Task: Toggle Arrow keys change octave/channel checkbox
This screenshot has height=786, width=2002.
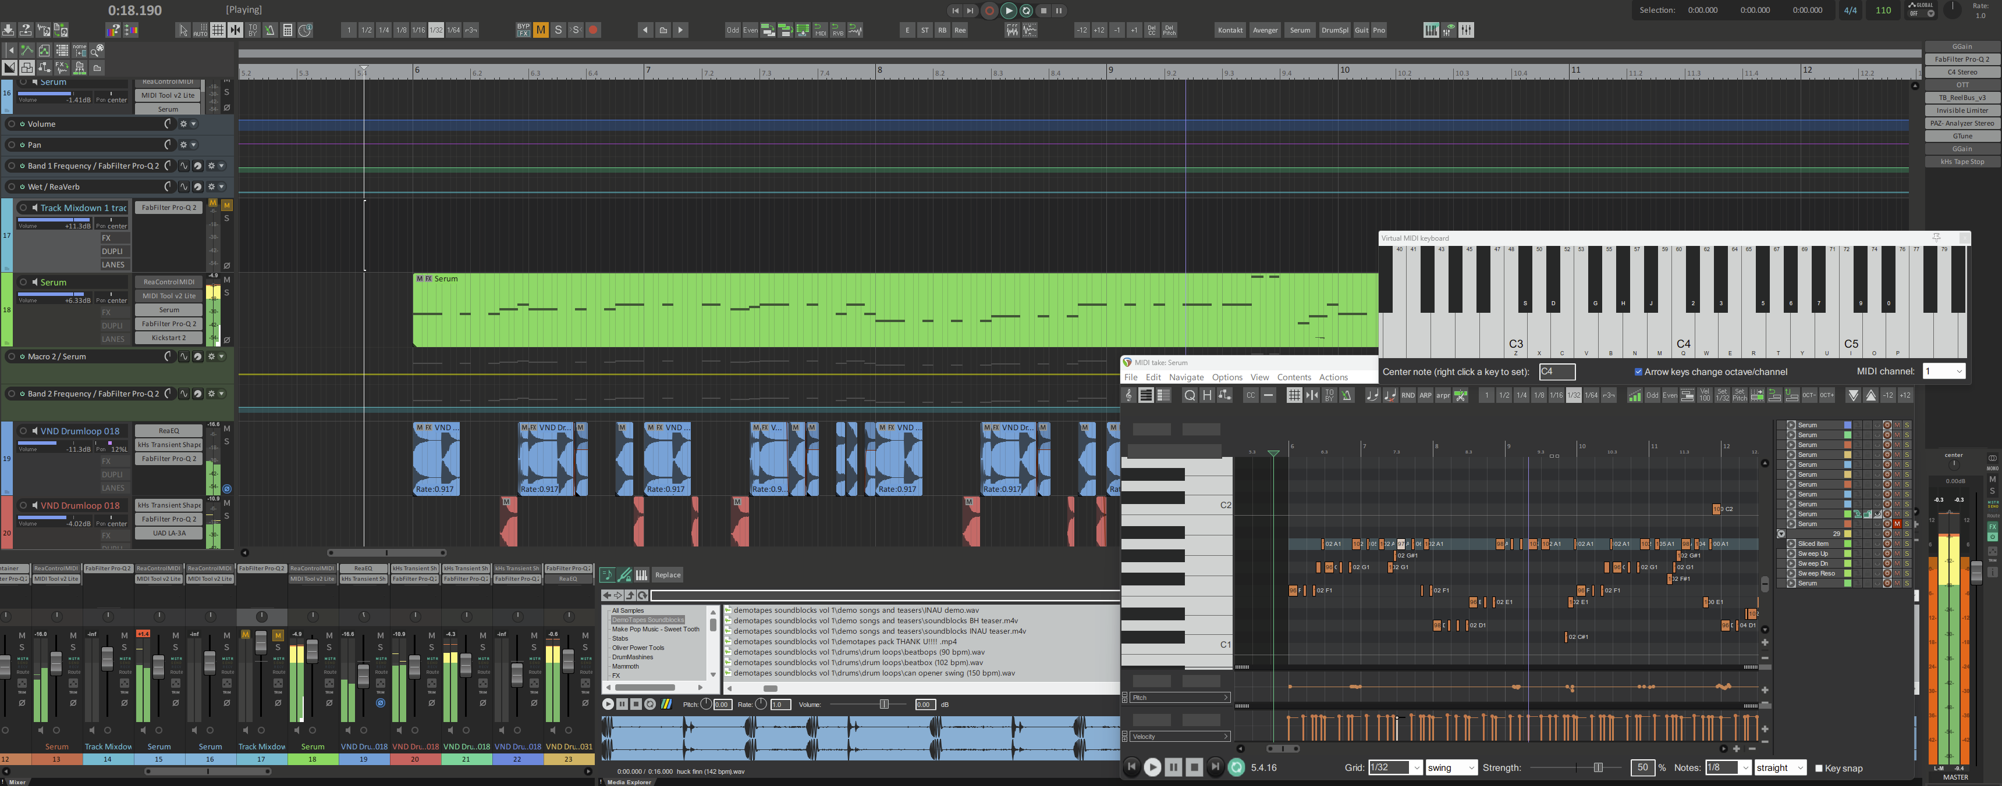Action: 1638,372
